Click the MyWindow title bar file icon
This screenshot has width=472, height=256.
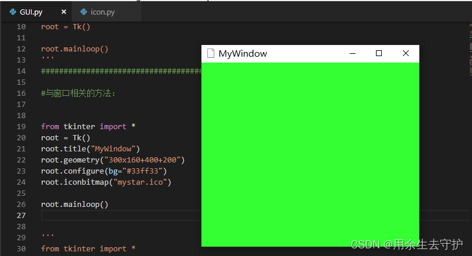click(211, 53)
